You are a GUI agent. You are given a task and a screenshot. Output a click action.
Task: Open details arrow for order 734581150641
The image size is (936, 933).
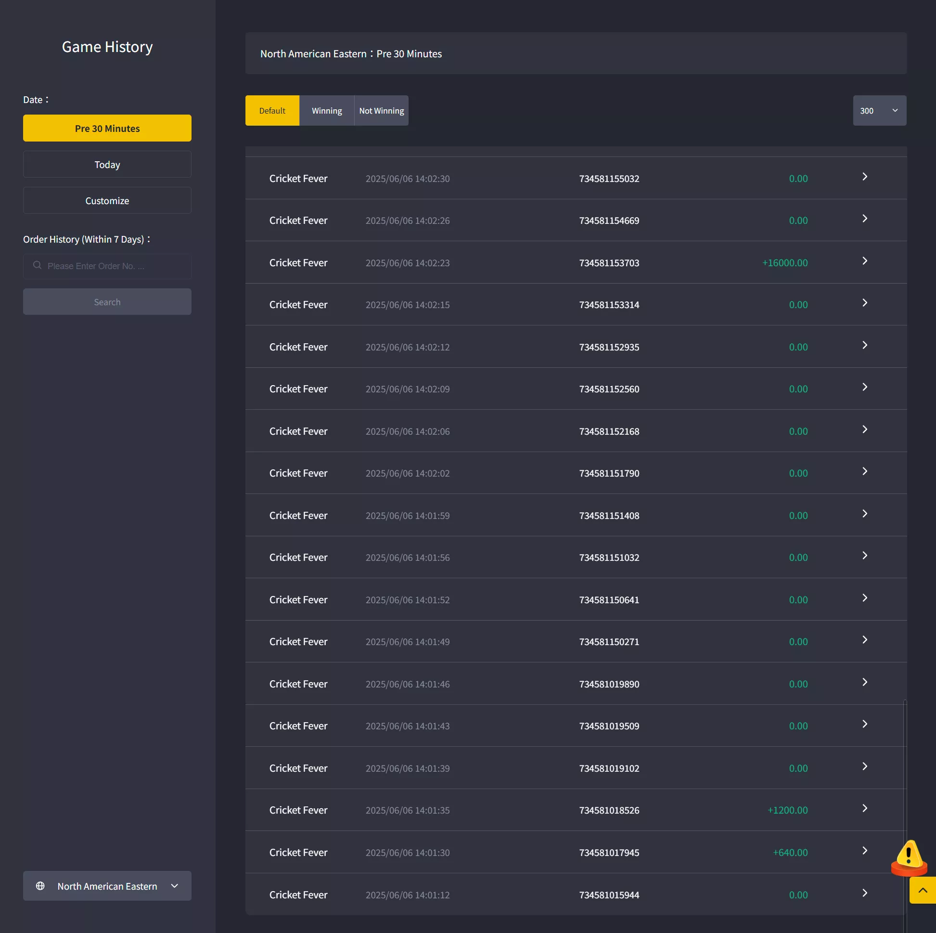[865, 598]
